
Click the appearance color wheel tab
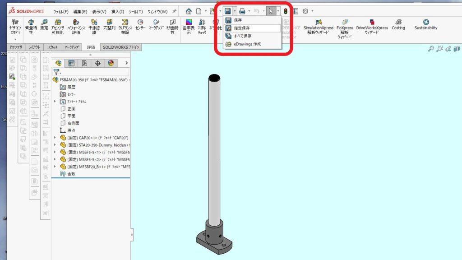[x=111, y=63]
